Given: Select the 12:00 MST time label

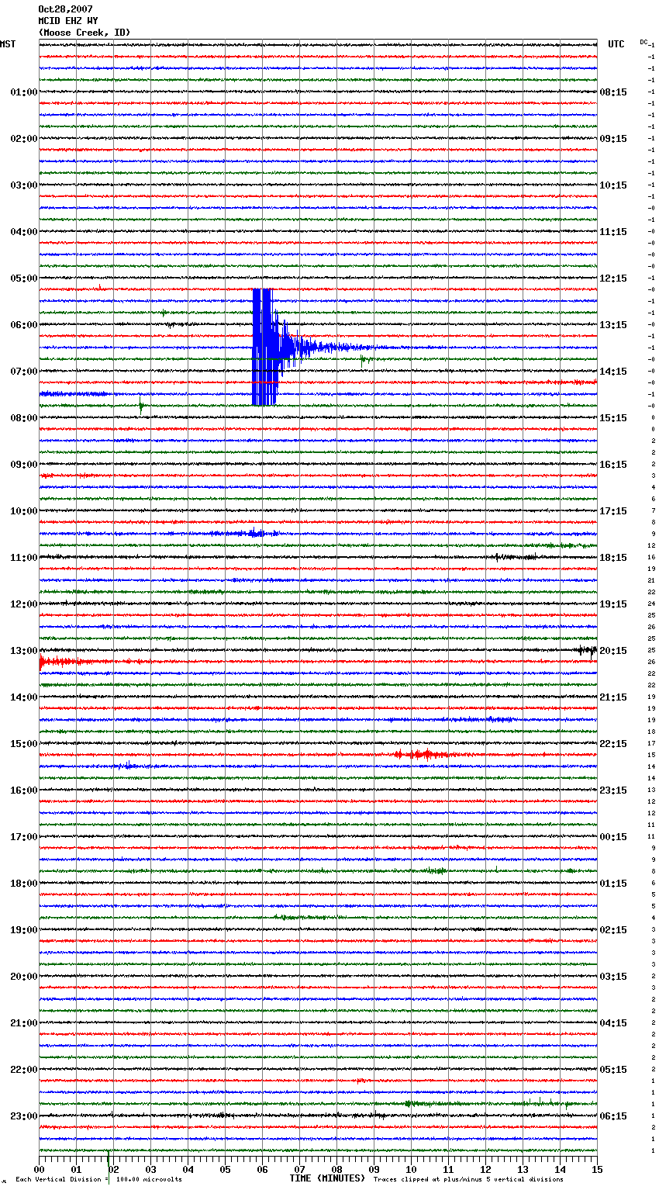Looking at the screenshot, I should [x=23, y=604].
